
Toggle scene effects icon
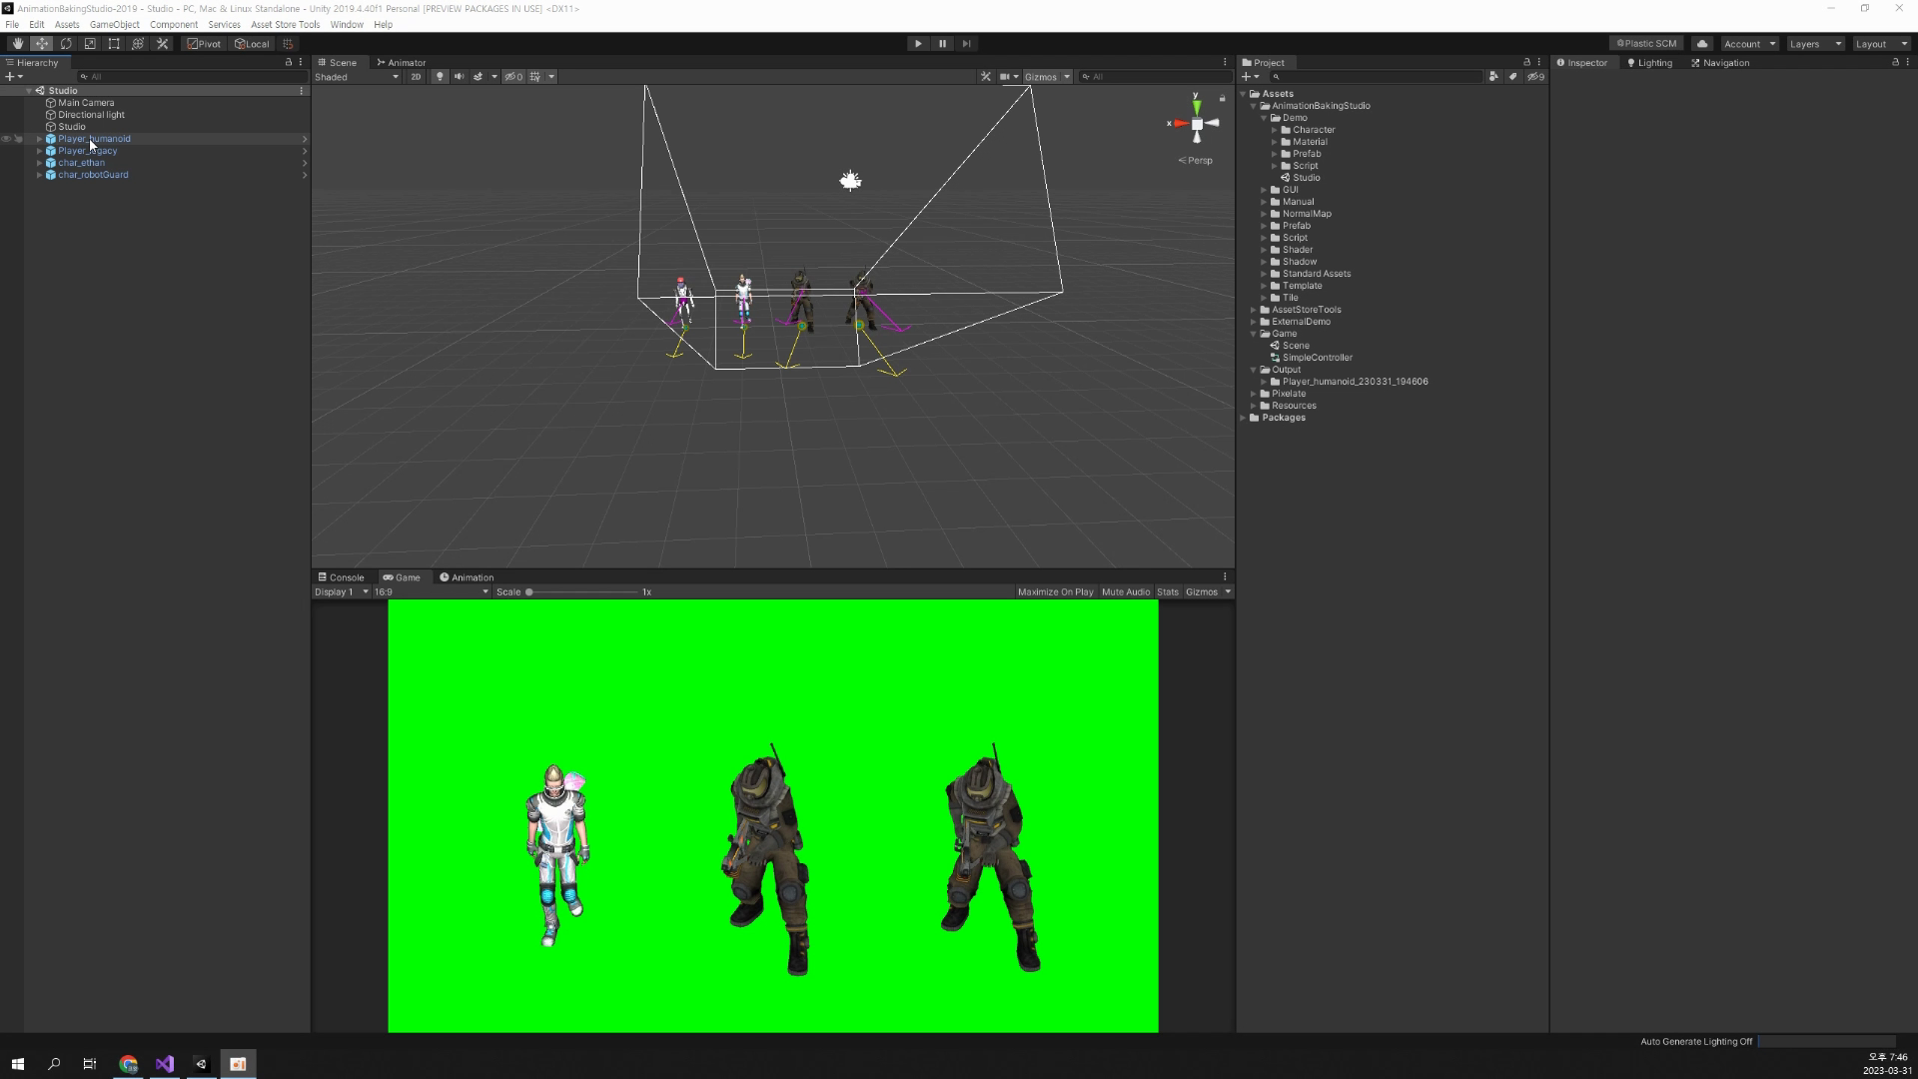(x=478, y=77)
